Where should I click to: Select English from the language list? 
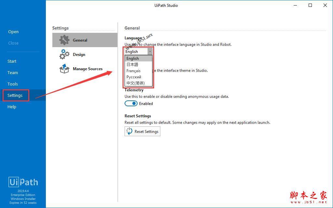tap(139, 58)
